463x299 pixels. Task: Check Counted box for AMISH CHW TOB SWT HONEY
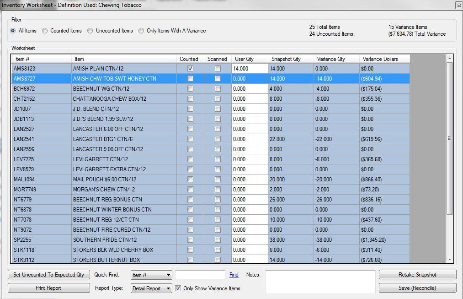tap(190, 79)
